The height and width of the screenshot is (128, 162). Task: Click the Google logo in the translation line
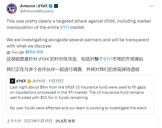pos(18,52)
